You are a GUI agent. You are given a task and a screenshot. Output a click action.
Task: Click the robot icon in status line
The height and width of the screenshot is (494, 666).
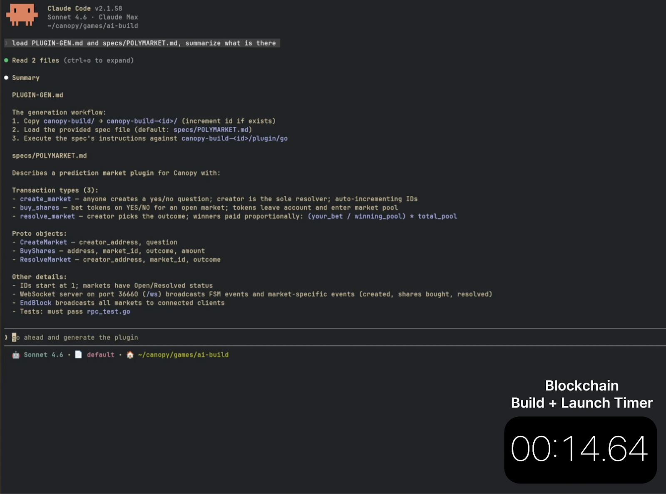(x=16, y=355)
